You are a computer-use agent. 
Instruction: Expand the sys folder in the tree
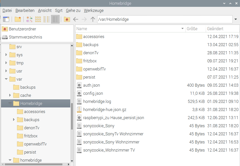pyautogui.click(x=6, y=54)
